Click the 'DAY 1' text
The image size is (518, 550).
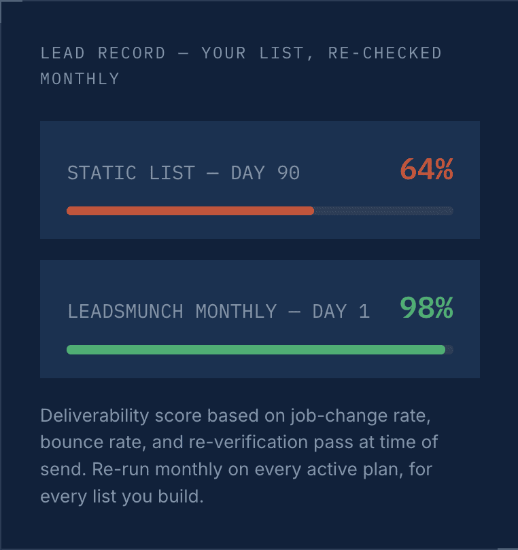pyautogui.click(x=341, y=312)
